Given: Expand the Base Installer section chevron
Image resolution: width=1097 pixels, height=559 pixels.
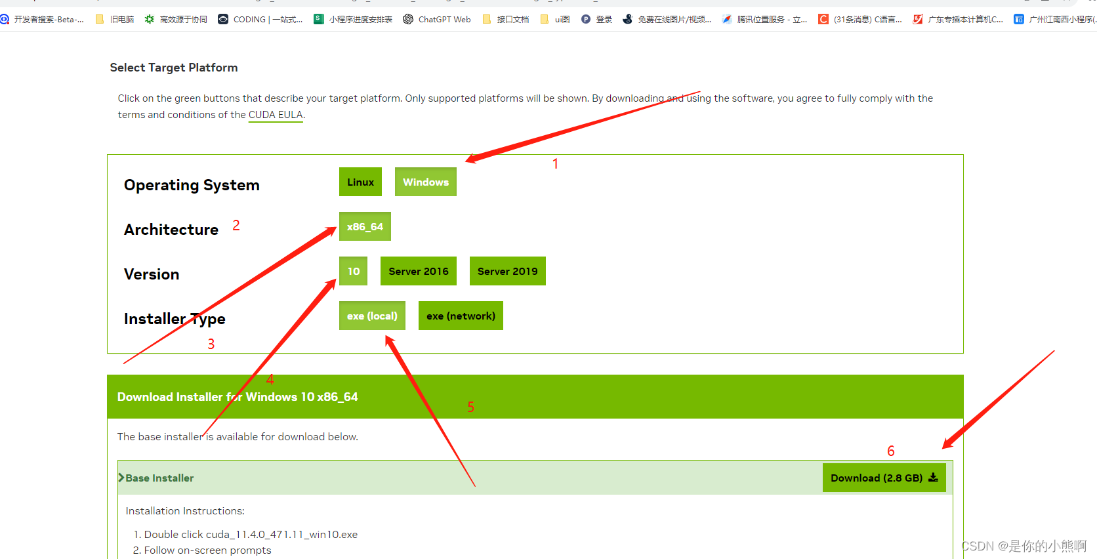Looking at the screenshot, I should 121,478.
